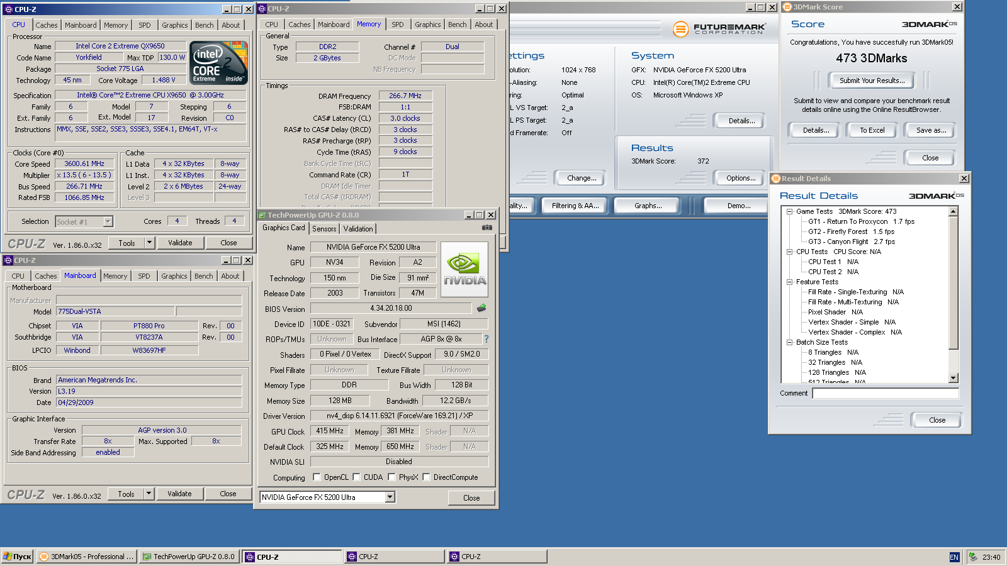Open Tools dropdown arrow in top CPU-Z window
Viewport: 1007px width, 566px height.
(149, 243)
